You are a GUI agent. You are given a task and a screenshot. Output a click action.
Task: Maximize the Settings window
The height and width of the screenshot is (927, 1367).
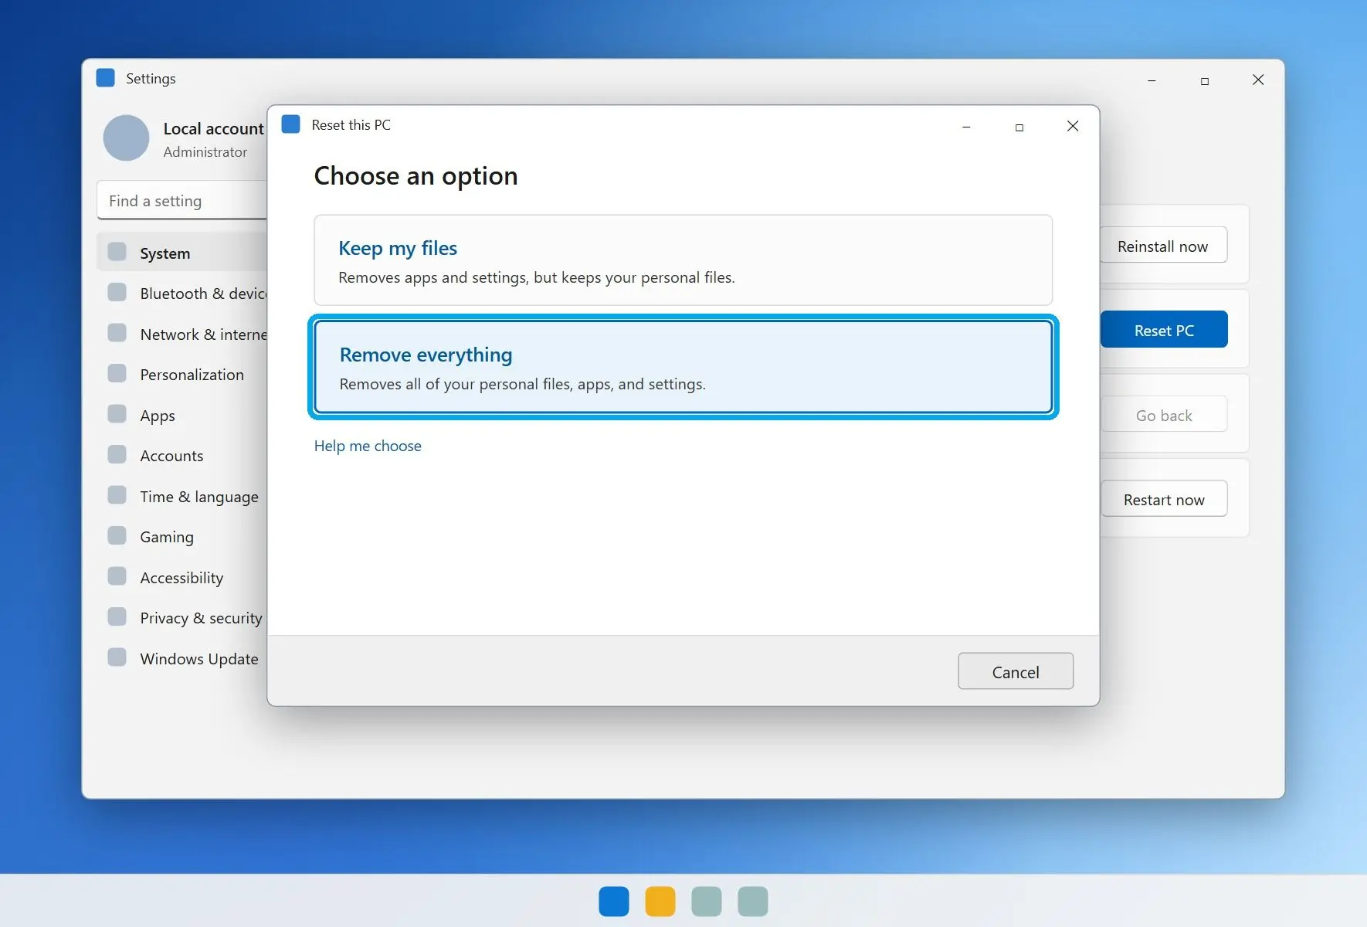1205,80
